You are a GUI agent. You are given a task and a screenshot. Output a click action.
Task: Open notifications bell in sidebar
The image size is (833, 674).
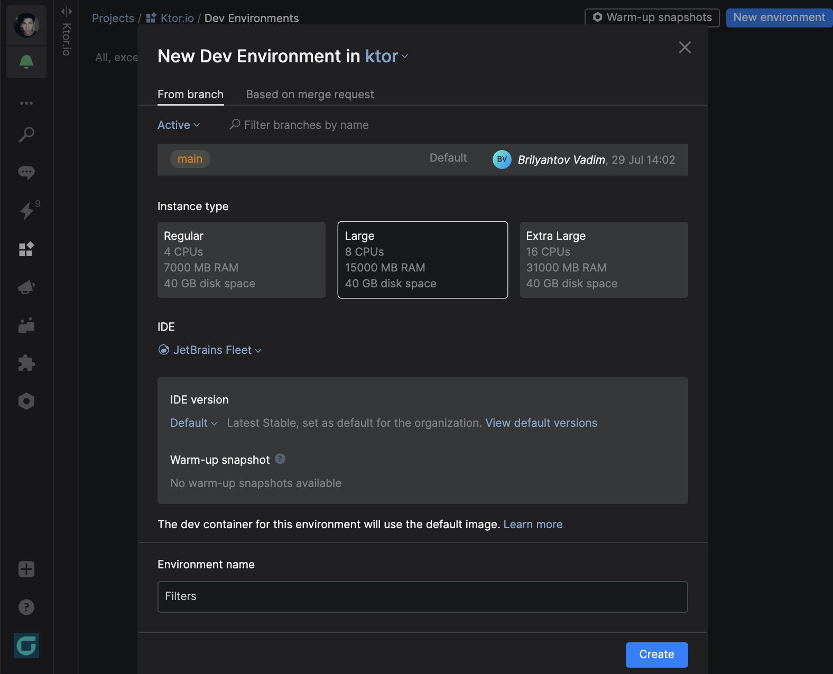[x=26, y=62]
